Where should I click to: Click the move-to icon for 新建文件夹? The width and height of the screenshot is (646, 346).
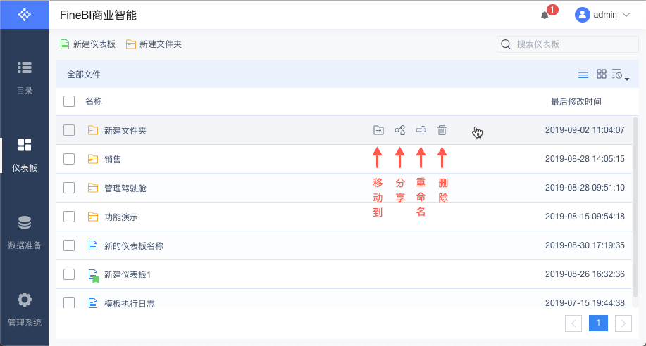click(378, 130)
